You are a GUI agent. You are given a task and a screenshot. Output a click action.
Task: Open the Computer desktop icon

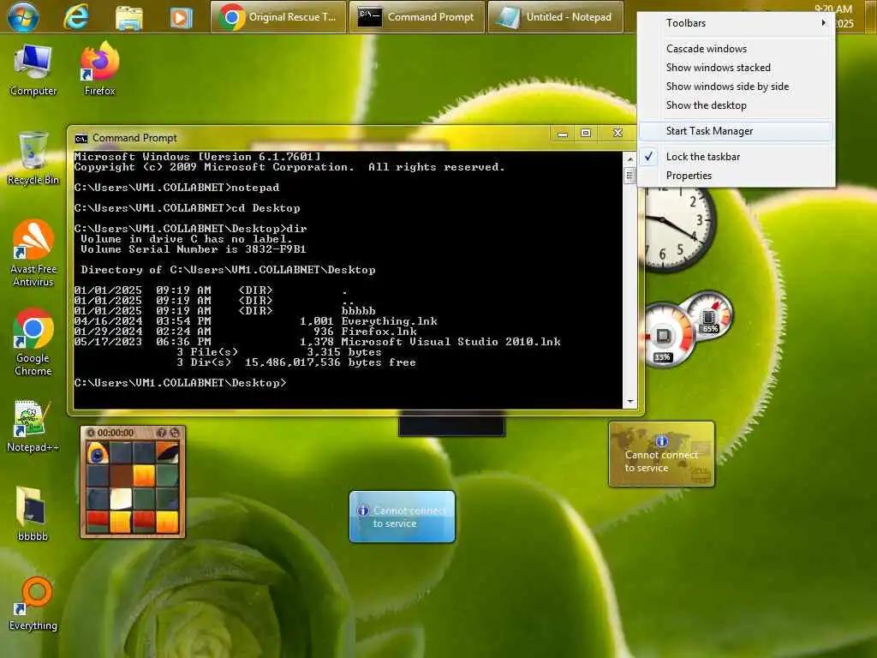click(33, 71)
